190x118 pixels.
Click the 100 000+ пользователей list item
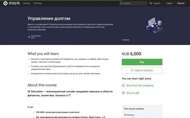57,112
